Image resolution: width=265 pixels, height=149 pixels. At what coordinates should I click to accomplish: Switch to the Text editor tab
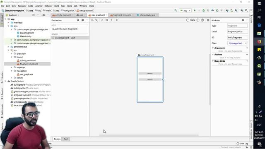66,139
